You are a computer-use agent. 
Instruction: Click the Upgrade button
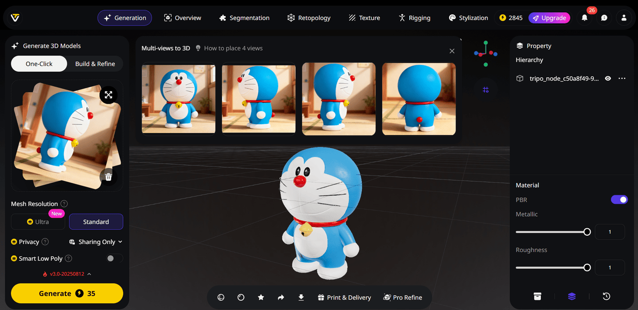point(549,18)
